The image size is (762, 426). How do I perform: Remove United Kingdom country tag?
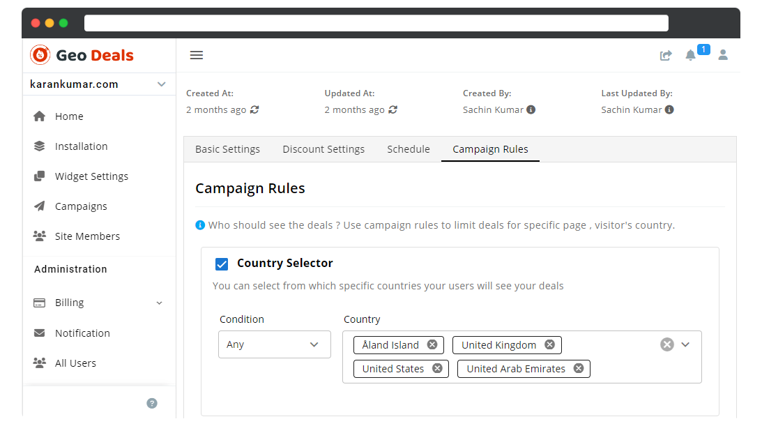[549, 344]
